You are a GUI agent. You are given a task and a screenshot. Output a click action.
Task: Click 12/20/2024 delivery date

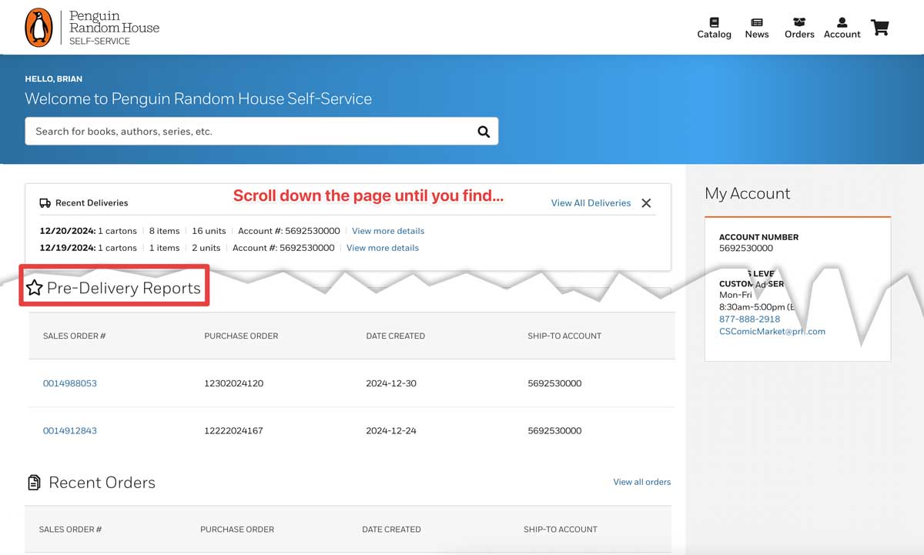tap(67, 231)
